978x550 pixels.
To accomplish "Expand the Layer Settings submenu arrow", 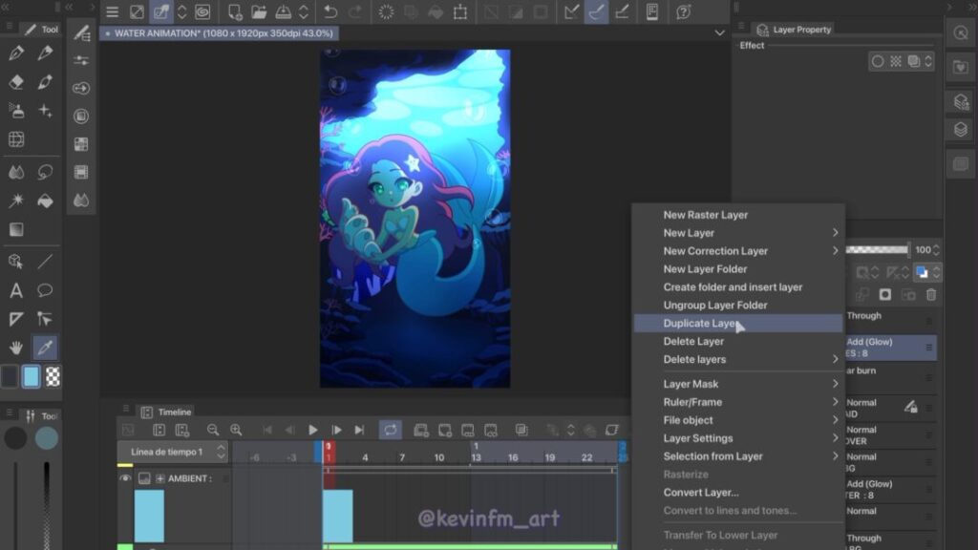I will pyautogui.click(x=835, y=437).
